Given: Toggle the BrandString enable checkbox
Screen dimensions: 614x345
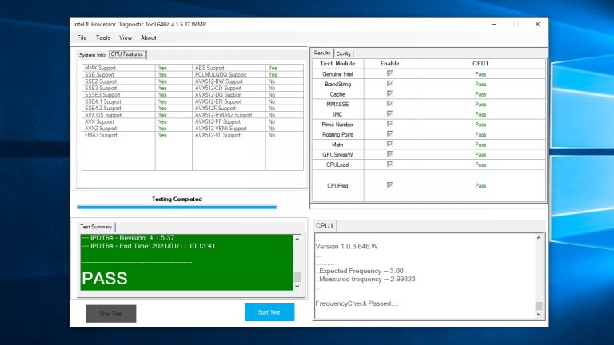Looking at the screenshot, I should coord(389,84).
